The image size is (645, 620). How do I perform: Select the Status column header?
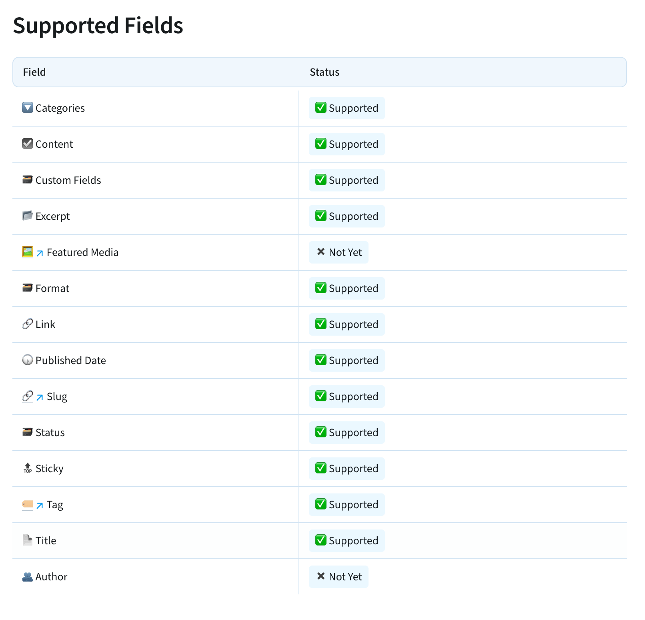(x=325, y=72)
